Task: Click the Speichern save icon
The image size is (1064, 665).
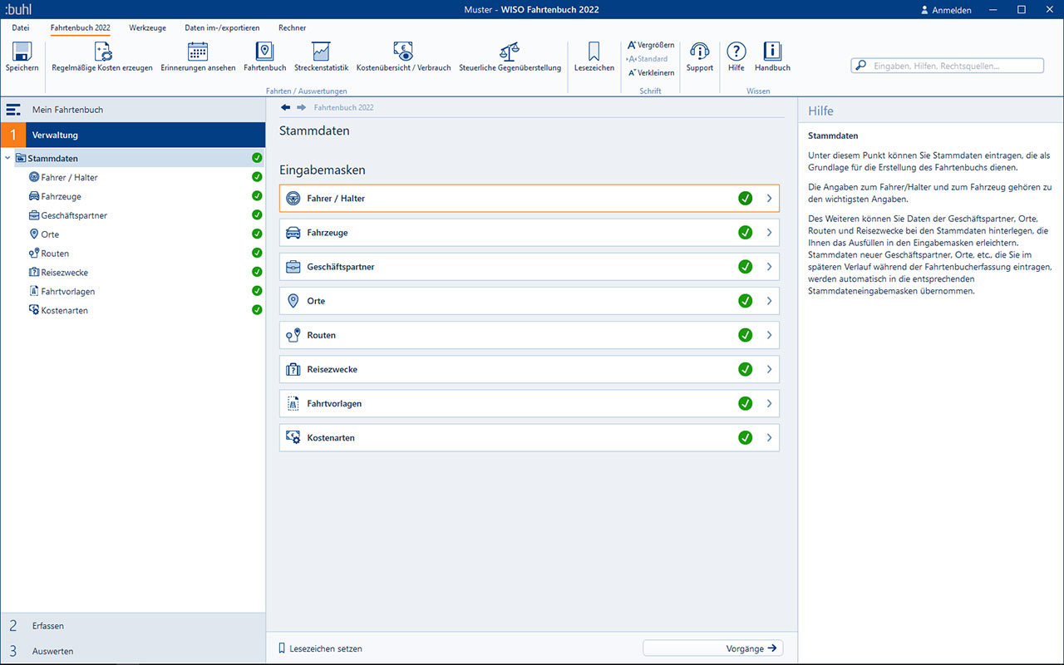Action: tap(22, 52)
